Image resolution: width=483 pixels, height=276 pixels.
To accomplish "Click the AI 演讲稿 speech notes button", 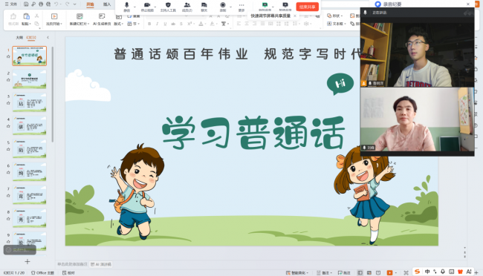I will click(x=101, y=264).
